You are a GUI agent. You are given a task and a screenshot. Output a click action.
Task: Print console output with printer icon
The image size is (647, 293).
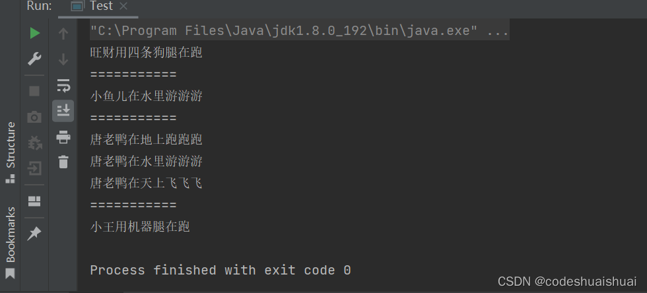coord(63,137)
